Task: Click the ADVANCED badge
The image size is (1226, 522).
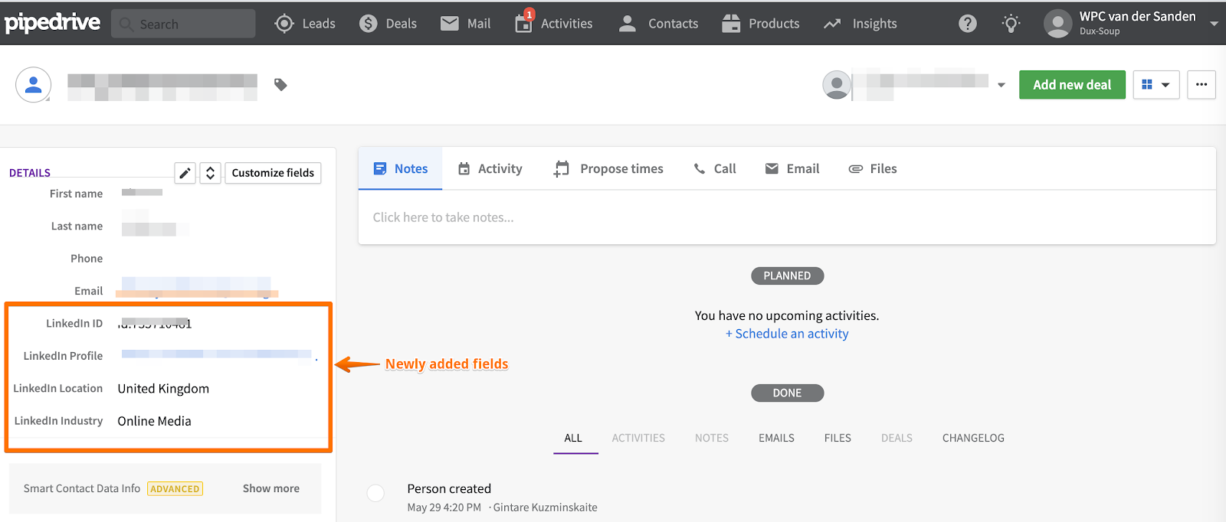Action: click(x=175, y=488)
